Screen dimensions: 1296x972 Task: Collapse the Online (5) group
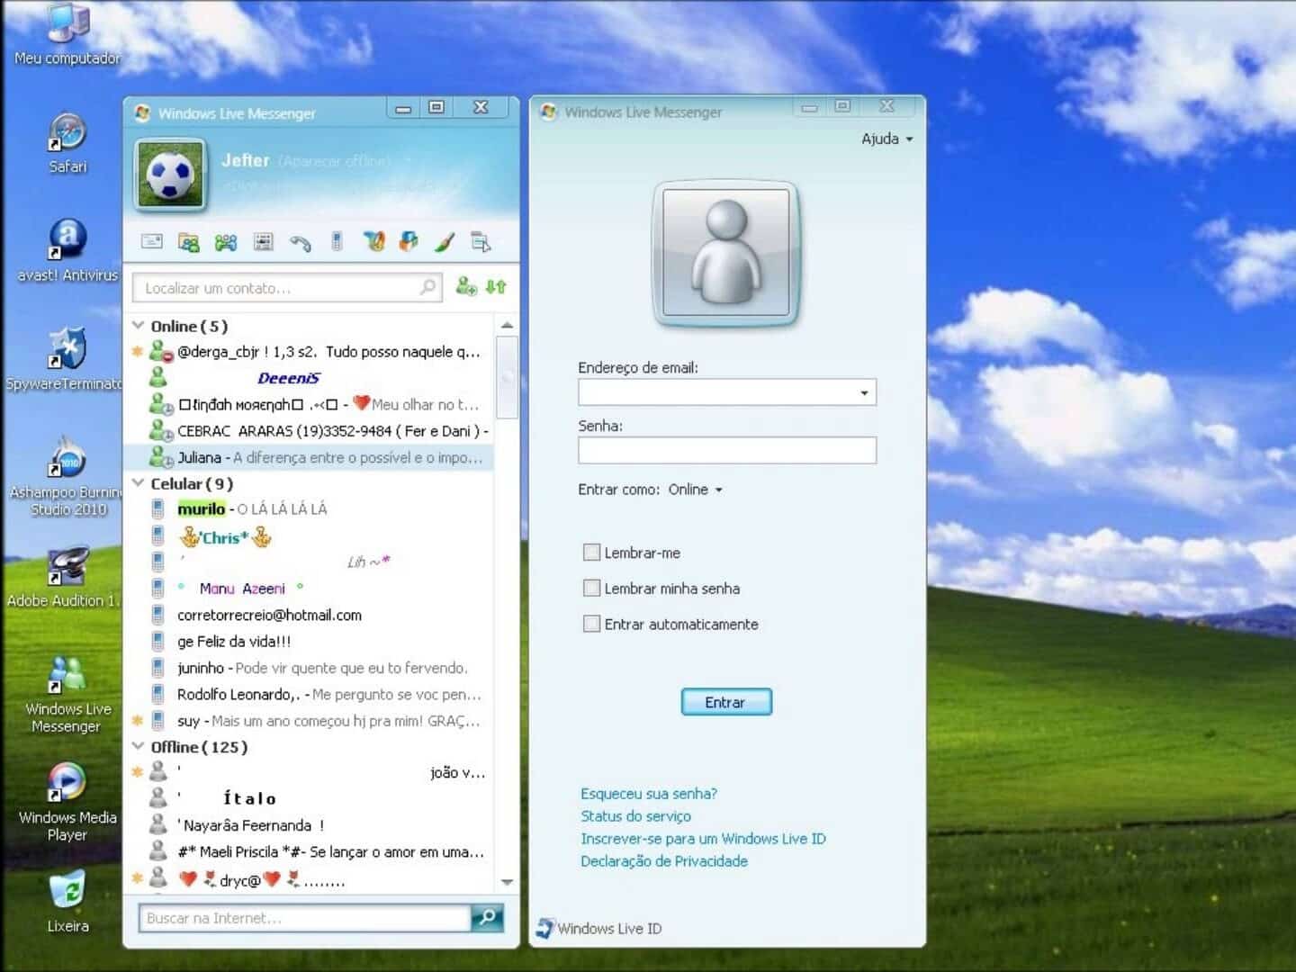[139, 325]
